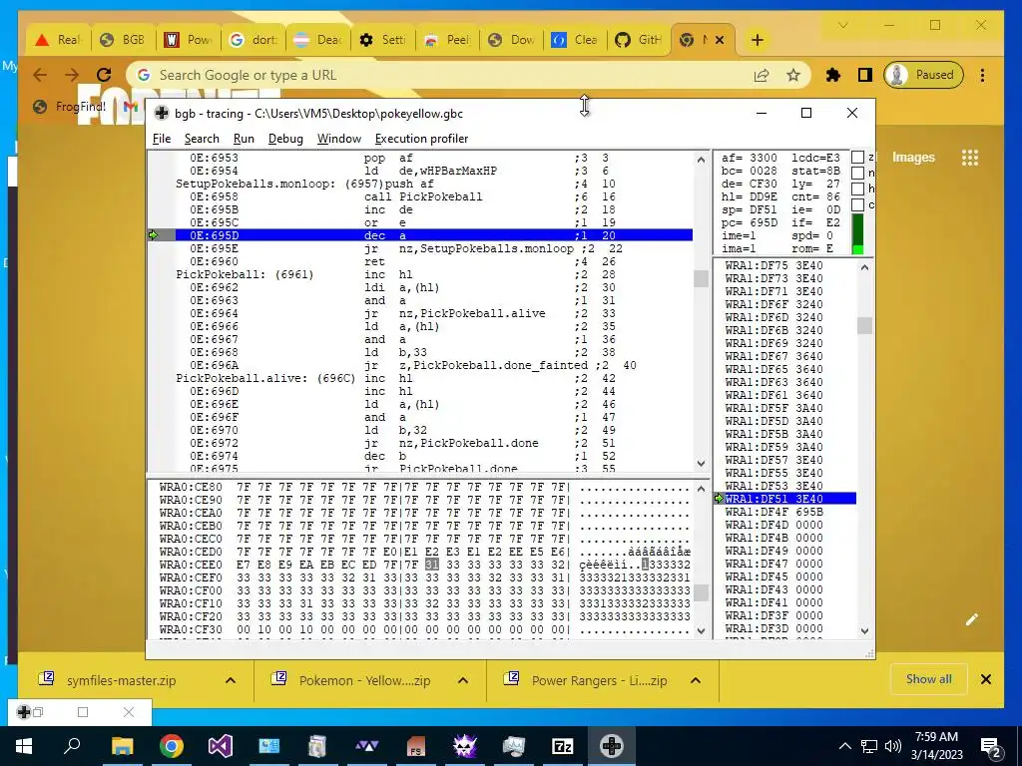Open Windows Start menu
This screenshot has height=766, width=1022.
tap(24, 746)
